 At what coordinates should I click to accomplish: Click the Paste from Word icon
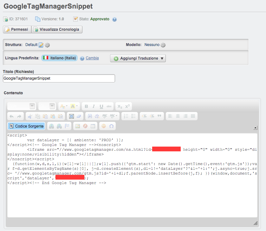(60, 116)
